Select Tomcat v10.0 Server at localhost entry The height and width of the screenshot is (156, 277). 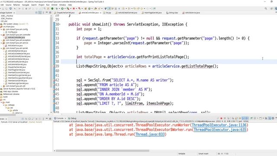tap(21, 122)
